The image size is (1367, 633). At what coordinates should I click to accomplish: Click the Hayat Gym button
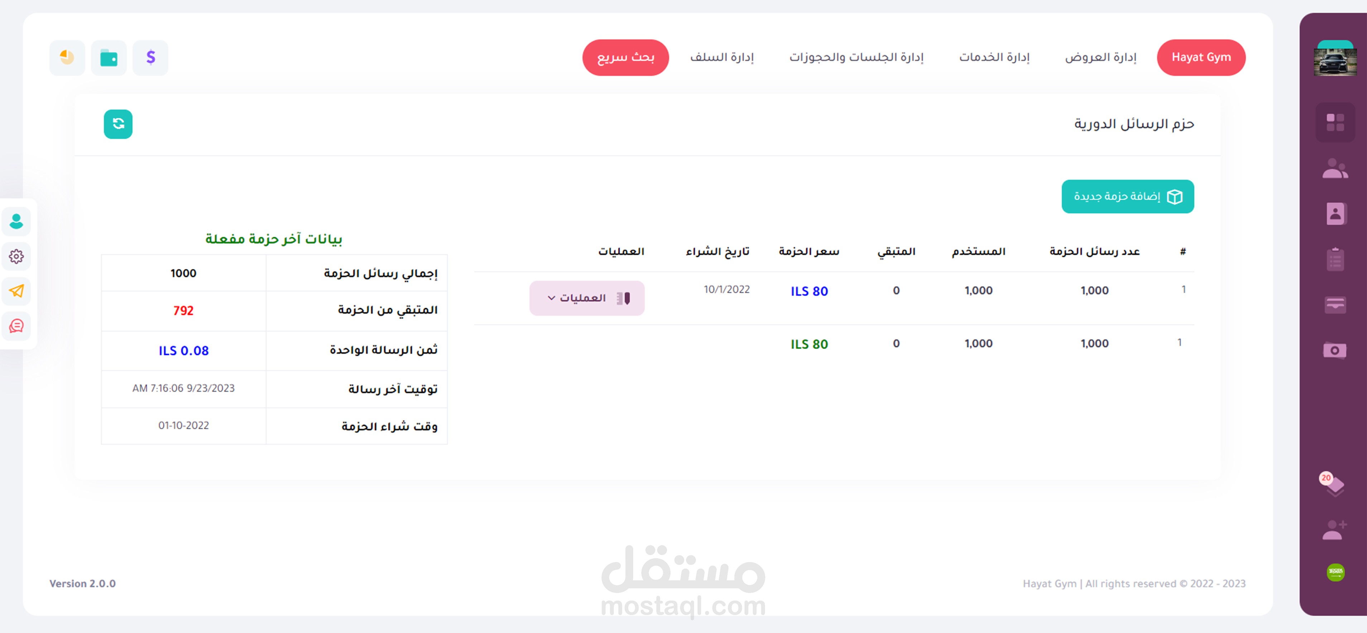click(1201, 57)
